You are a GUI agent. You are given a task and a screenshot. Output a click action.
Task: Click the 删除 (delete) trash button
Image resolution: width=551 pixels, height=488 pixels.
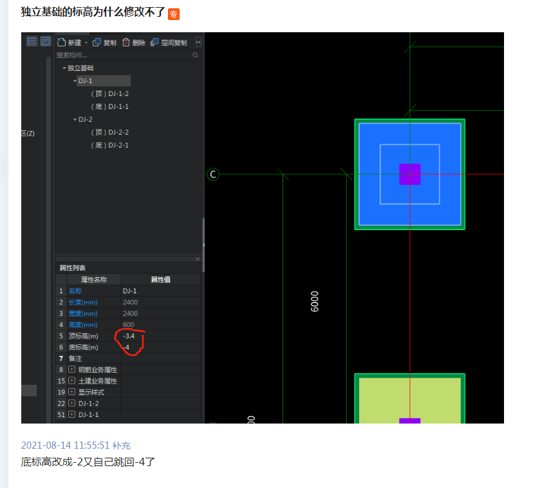134,43
